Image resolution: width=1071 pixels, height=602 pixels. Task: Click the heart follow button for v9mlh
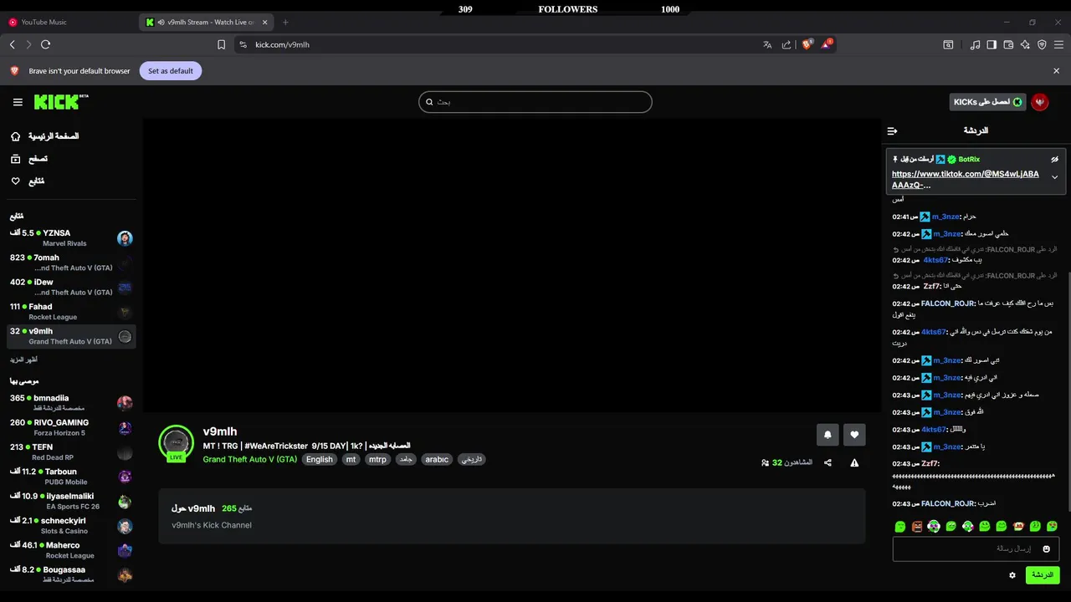pyautogui.click(x=854, y=435)
